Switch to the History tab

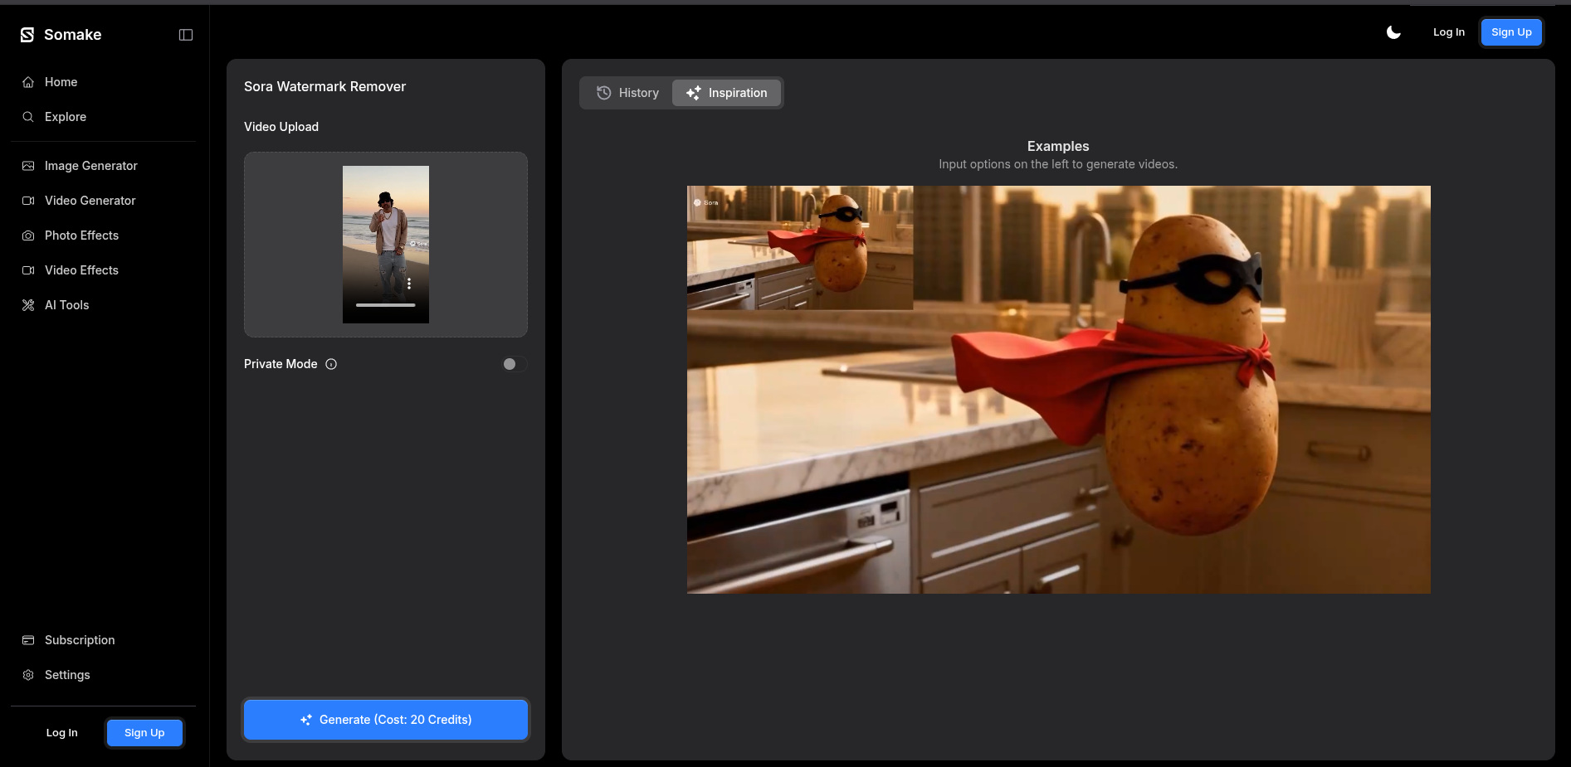(627, 93)
